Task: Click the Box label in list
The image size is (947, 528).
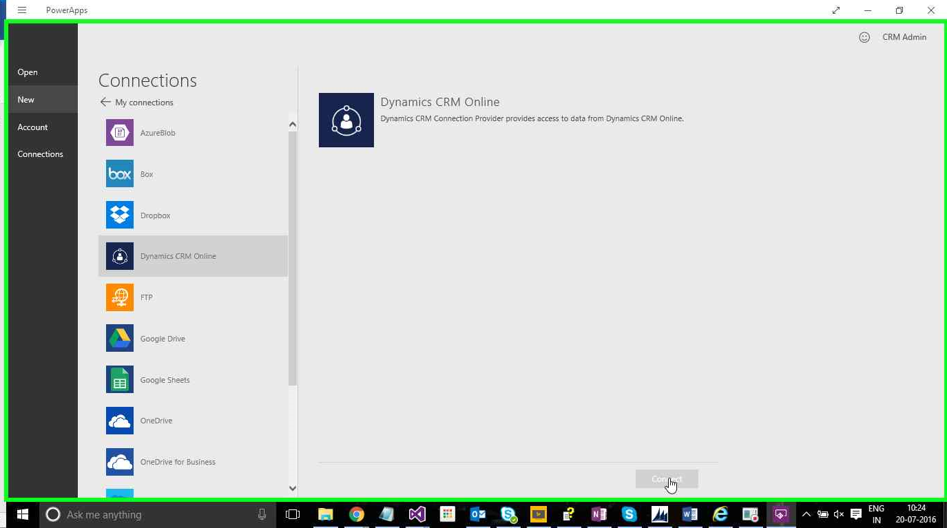Action: coord(147,174)
